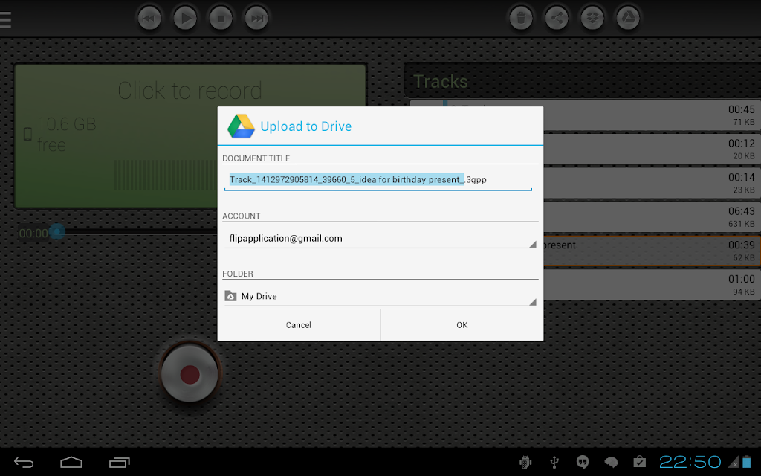Edit the document title text field

[378, 180]
